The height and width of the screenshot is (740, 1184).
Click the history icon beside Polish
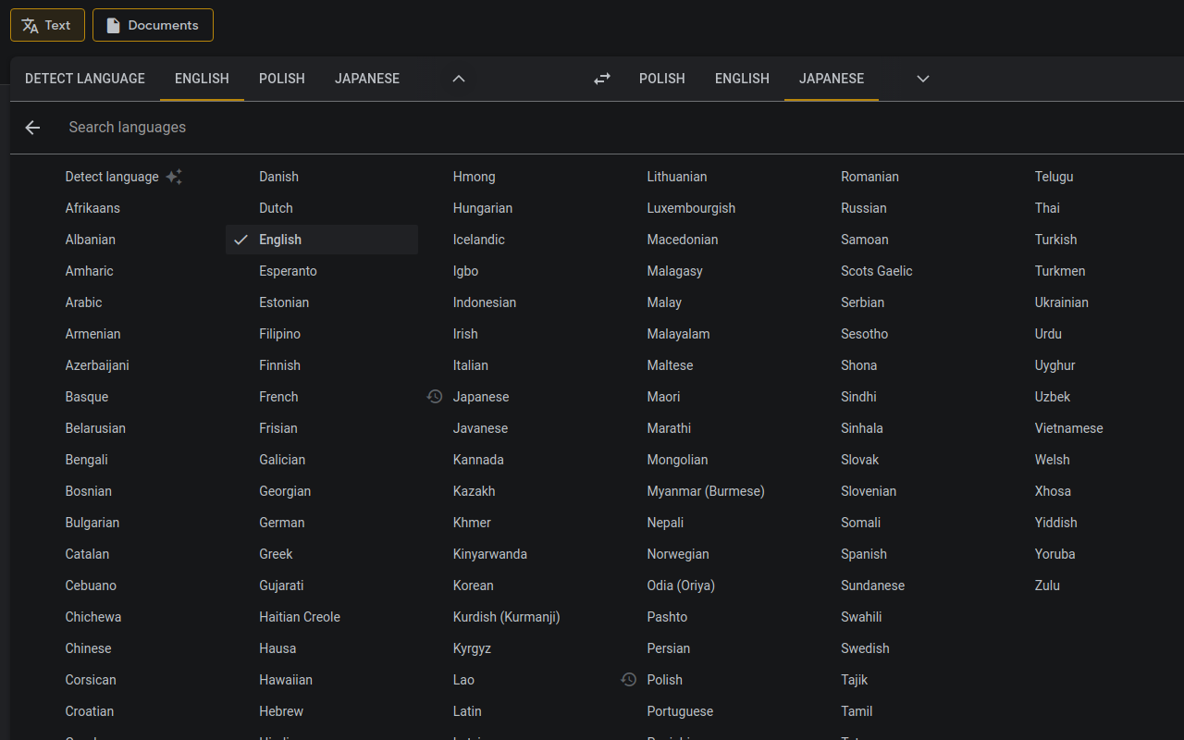(629, 680)
